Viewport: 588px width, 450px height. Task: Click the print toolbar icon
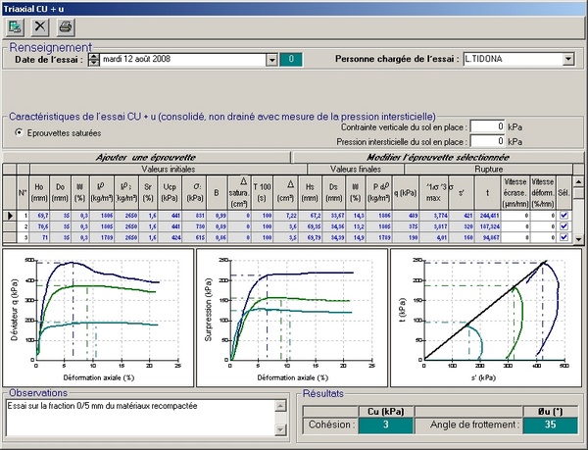pyautogui.click(x=65, y=27)
